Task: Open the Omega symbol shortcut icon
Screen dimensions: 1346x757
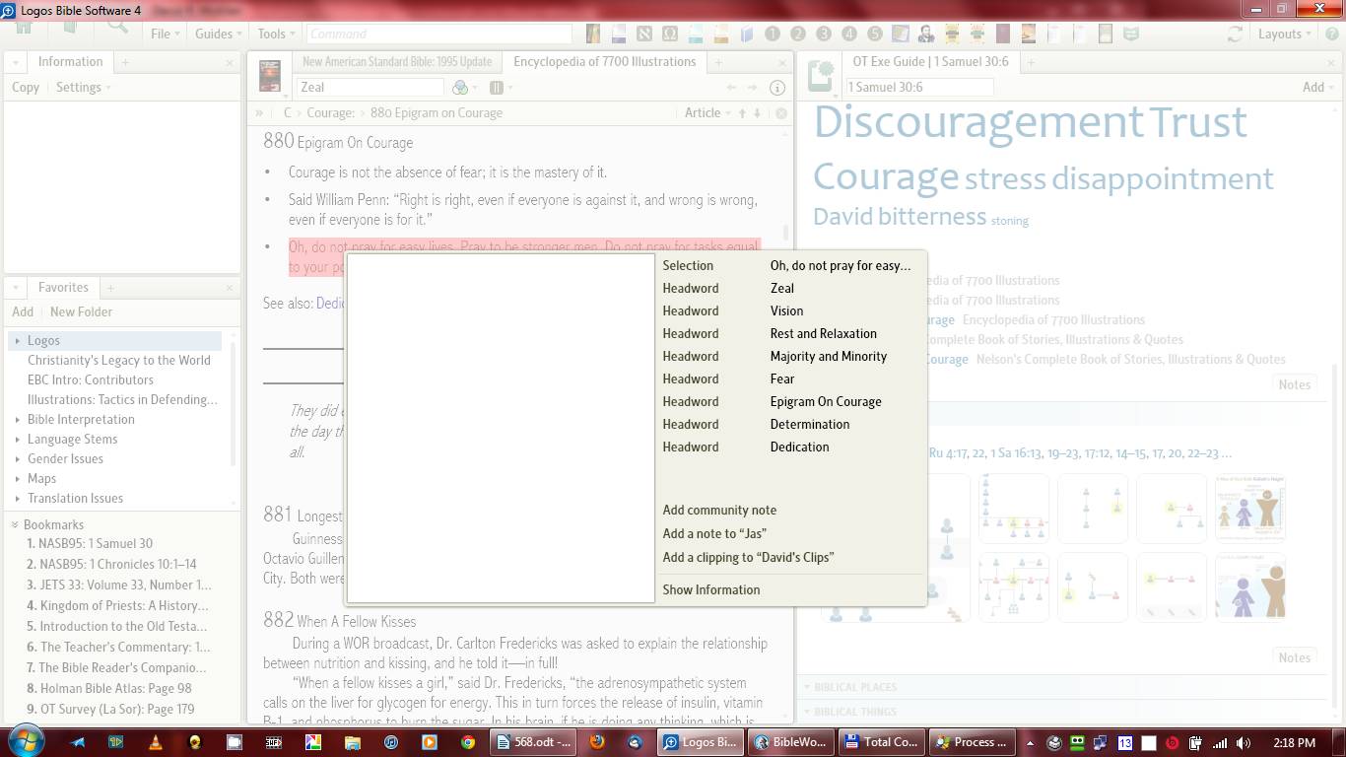Action: tap(670, 34)
